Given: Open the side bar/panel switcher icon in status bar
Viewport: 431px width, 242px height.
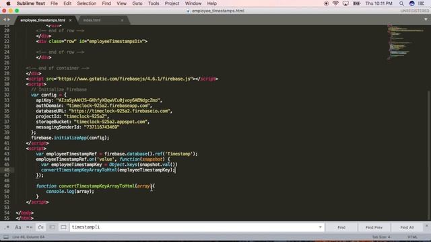Looking at the screenshot, I should [6, 237].
